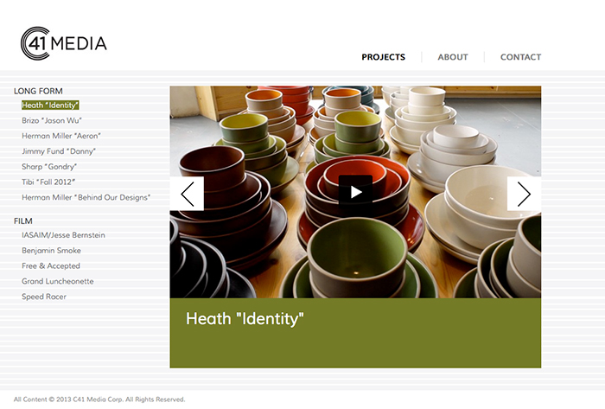This screenshot has height=409, width=605.
Task: Go to the About page
Action: pyautogui.click(x=453, y=57)
